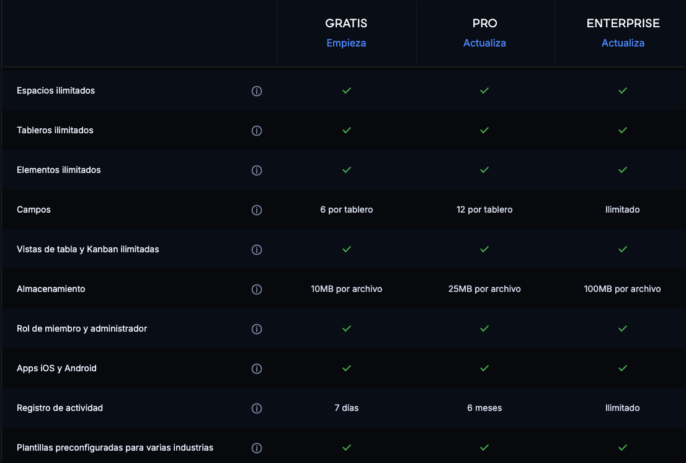The height and width of the screenshot is (463, 686).
Task: Open info for Plantillas preconfiguradas row
Action: [257, 448]
